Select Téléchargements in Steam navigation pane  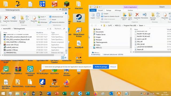[x=102, y=42]
